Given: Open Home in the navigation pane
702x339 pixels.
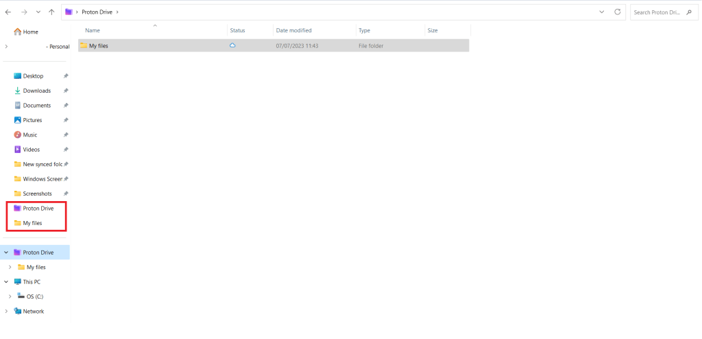Looking at the screenshot, I should 26,32.
